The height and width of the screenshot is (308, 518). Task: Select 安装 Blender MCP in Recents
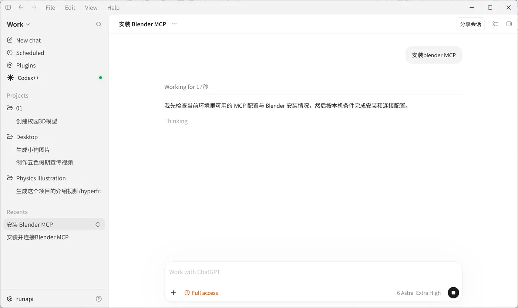pos(54,224)
